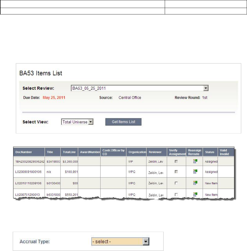
Task: Select doc number LO2010110209106
Action: pyautogui.click(x=28, y=183)
